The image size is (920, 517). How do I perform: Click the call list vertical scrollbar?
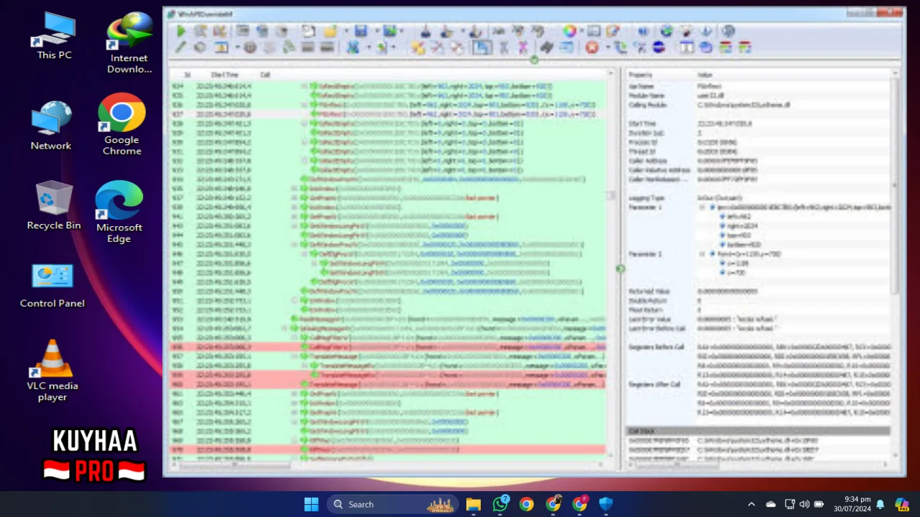pyautogui.click(x=611, y=266)
